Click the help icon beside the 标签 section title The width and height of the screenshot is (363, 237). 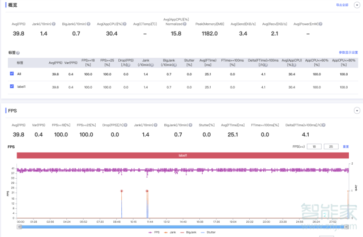pos(18,52)
